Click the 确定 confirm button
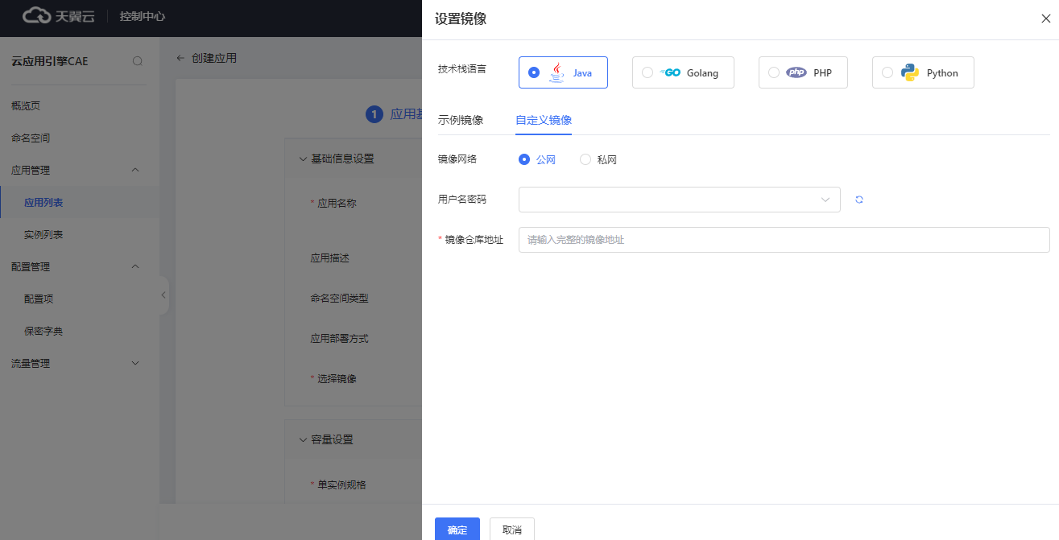The width and height of the screenshot is (1059, 540). click(x=457, y=530)
